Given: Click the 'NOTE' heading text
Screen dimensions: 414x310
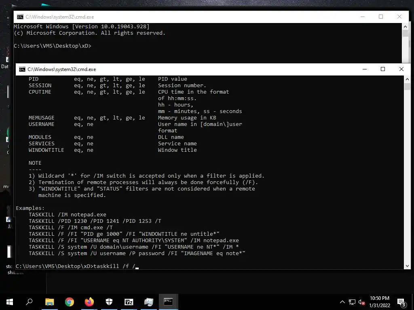Looking at the screenshot, I should 35,163.
